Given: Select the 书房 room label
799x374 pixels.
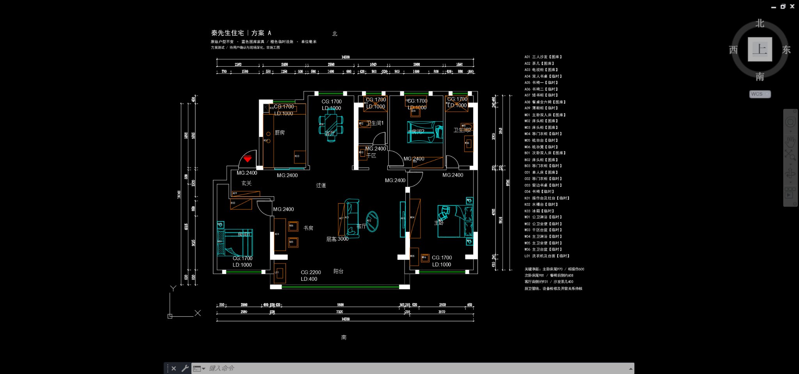Looking at the screenshot, I should pos(308,228).
